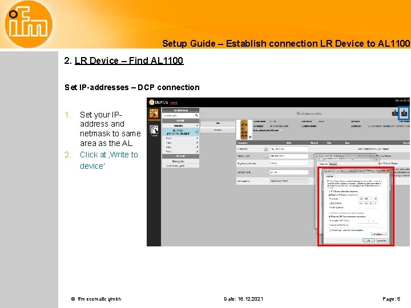This screenshot has height=308, width=411.
Task: Click the pencil icon on Port 1 row
Action: point(197,138)
